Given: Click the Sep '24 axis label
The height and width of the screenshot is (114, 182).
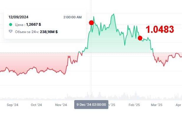Looking at the screenshot, I should coord(12,105).
